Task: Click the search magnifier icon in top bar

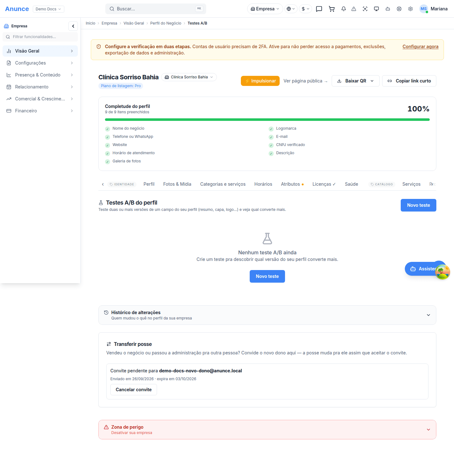Action: click(x=112, y=9)
